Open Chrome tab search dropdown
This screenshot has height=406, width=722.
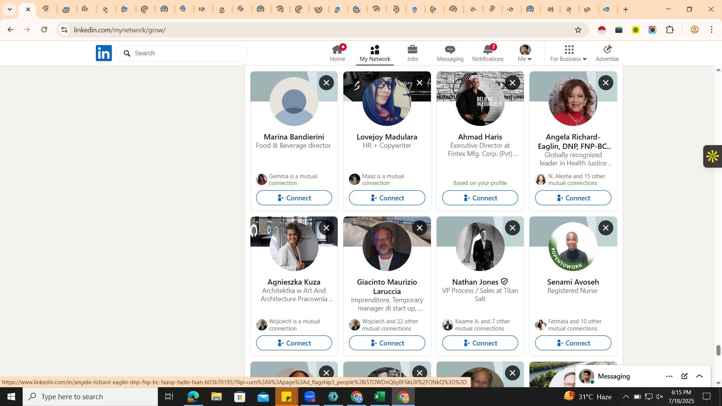coord(10,9)
